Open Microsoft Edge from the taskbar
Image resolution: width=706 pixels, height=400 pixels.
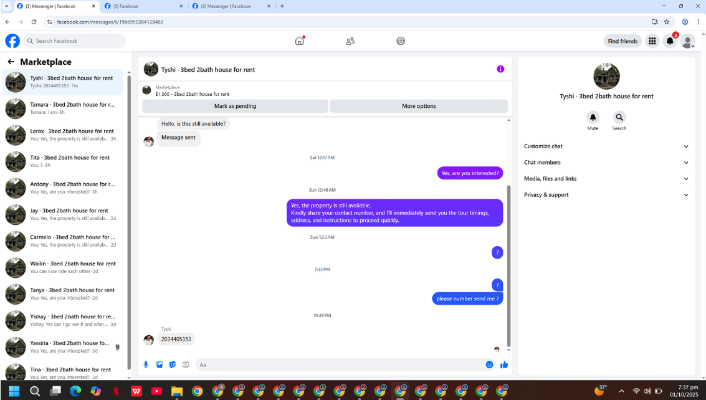(x=75, y=391)
